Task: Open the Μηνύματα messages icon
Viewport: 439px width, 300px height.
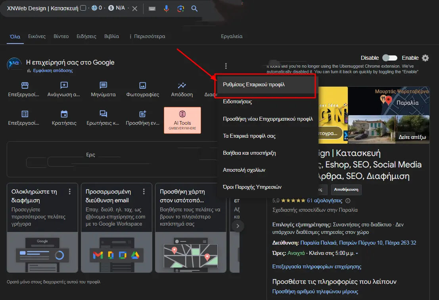Action: pyautogui.click(x=104, y=85)
